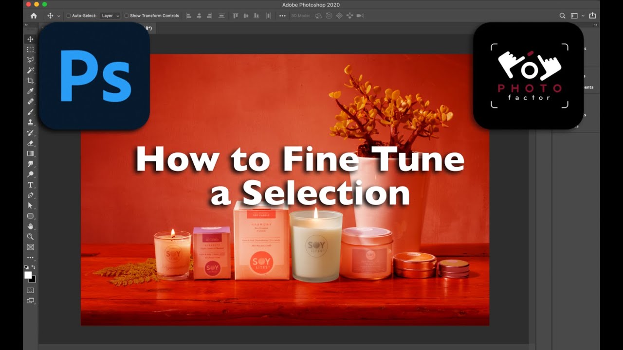Collapse the right panels double arrow
Image resolution: width=623 pixels, height=350 pixels.
coord(596,25)
